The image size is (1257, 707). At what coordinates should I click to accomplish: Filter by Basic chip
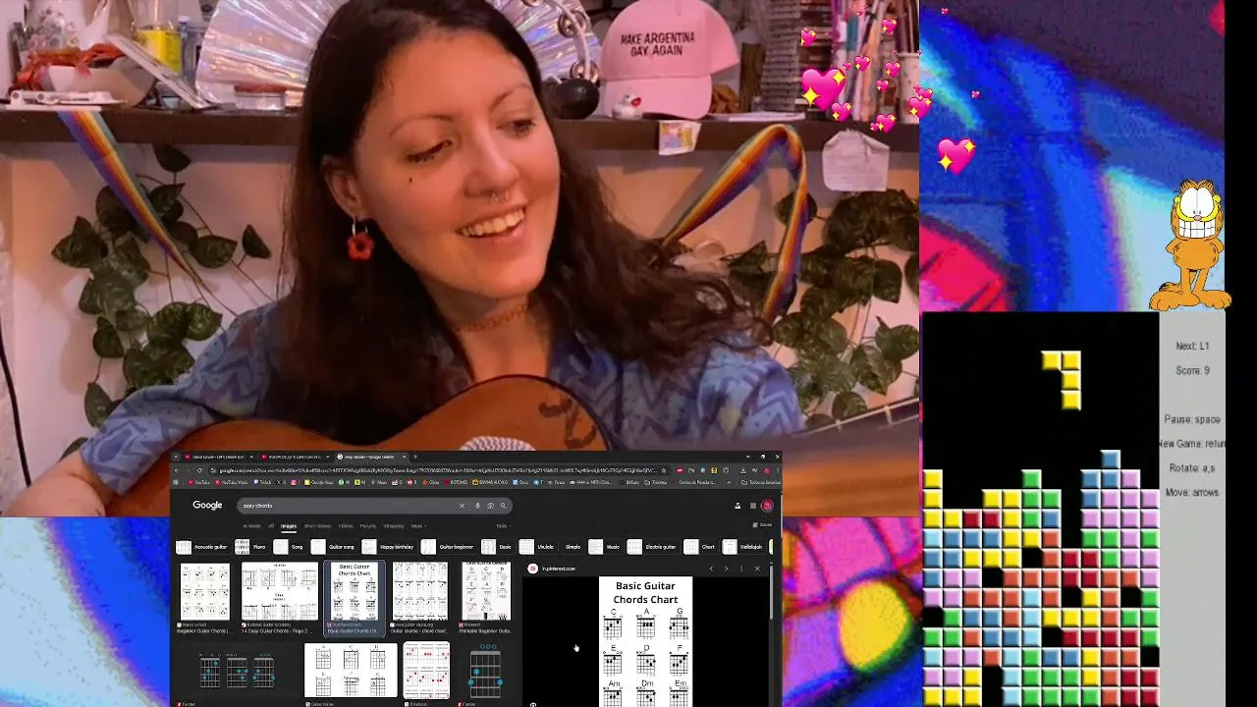[497, 546]
